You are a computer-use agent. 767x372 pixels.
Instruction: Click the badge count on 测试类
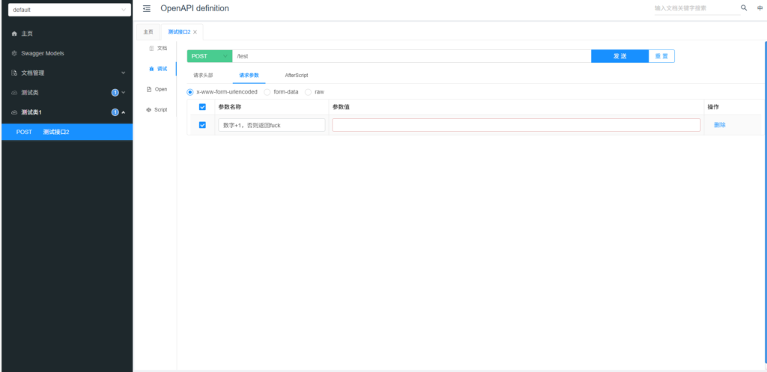pos(115,92)
